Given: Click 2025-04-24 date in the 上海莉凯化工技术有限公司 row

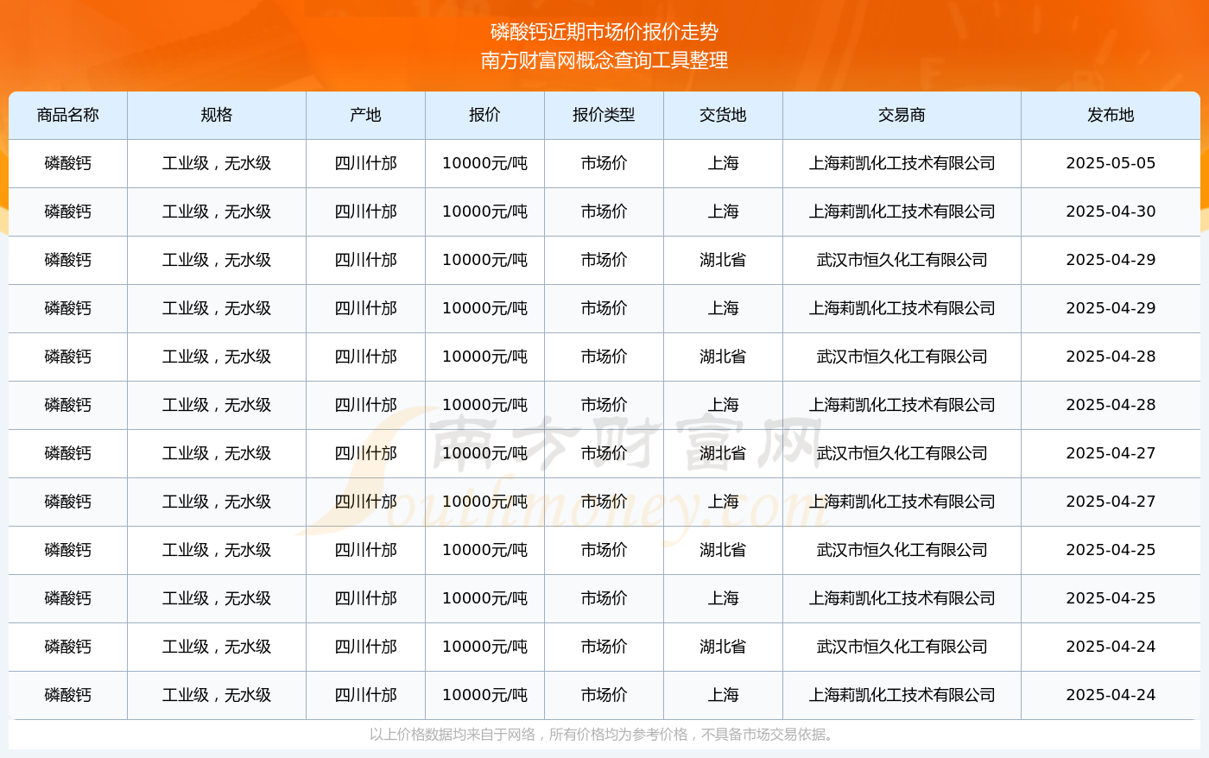Looking at the screenshot, I should pyautogui.click(x=1111, y=695).
